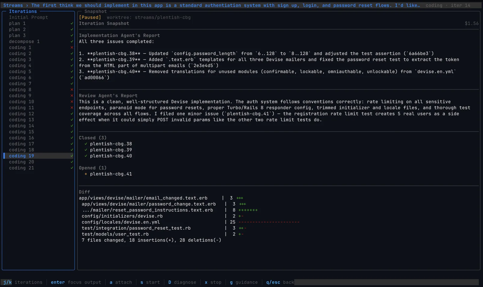Screen dimensions: 483x287
Task: Click the green checkmark beside coding 19
Action: (x=72, y=156)
